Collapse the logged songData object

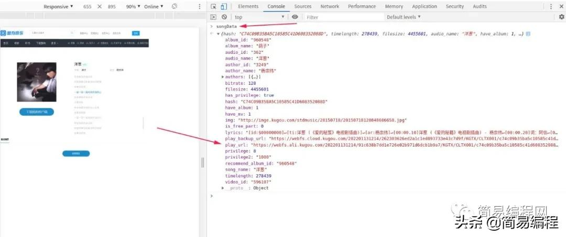[218, 34]
